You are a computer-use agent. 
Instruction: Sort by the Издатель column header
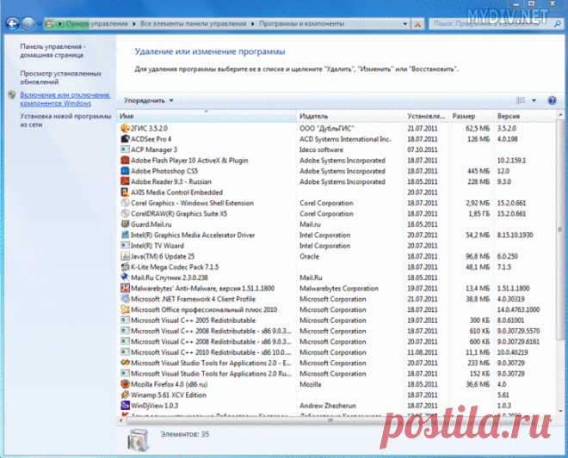(350, 116)
